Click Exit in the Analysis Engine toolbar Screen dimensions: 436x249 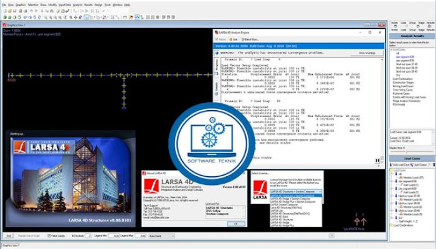(233, 39)
